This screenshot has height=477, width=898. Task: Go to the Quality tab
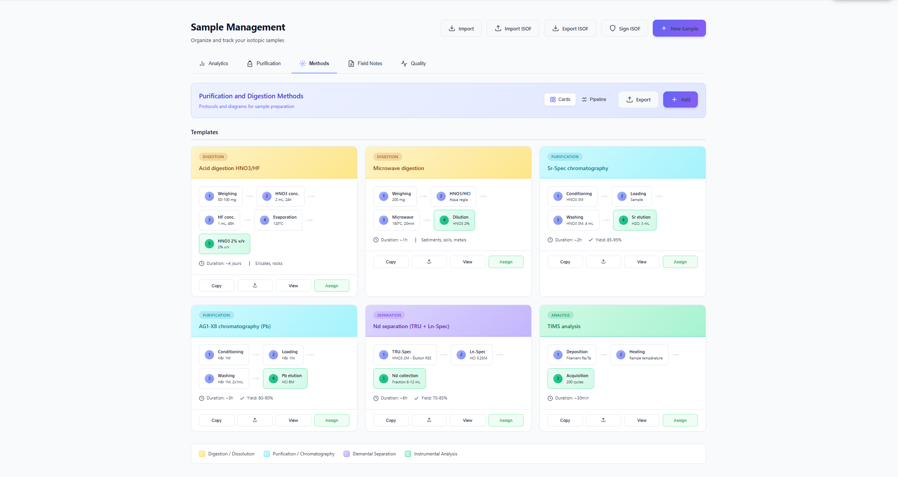pyautogui.click(x=413, y=64)
